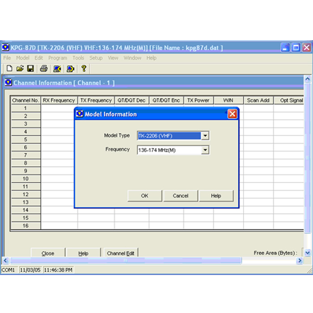This screenshot has width=313, height=313.
Task: Click the TX Frequency column header
Action: 96,100
